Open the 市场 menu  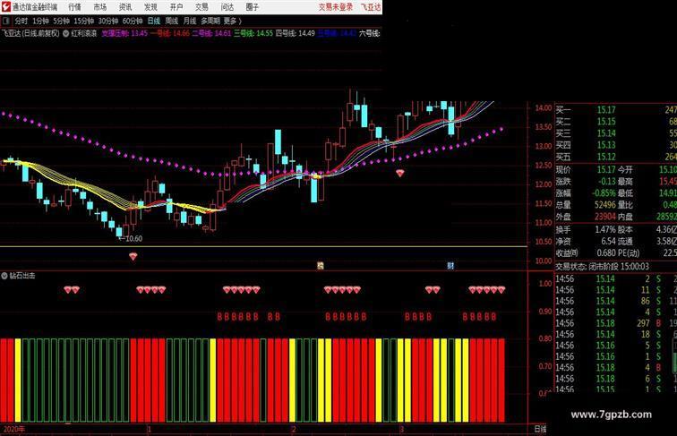[100, 7]
